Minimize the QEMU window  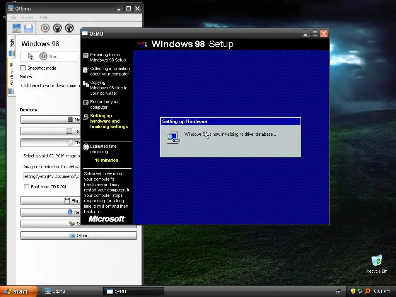pos(306,34)
